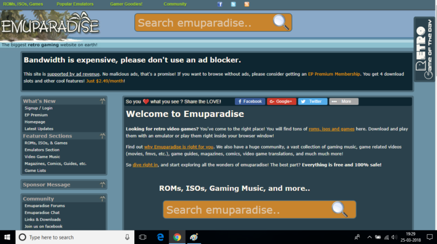Open the People icon in system tray
This screenshot has height=244, width=437.
coord(357,237)
